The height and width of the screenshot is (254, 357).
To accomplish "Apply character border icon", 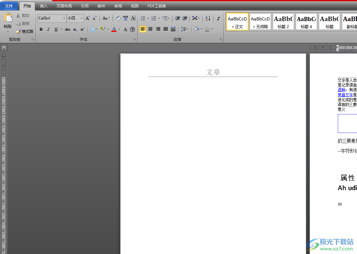I will [x=133, y=18].
